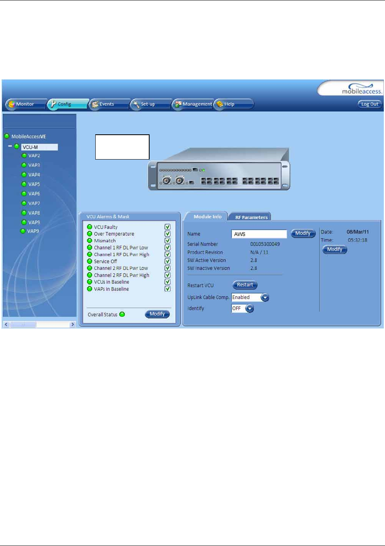Click the Help icon
Image resolution: width=385 pixels, height=546 pixels.
pos(220,104)
